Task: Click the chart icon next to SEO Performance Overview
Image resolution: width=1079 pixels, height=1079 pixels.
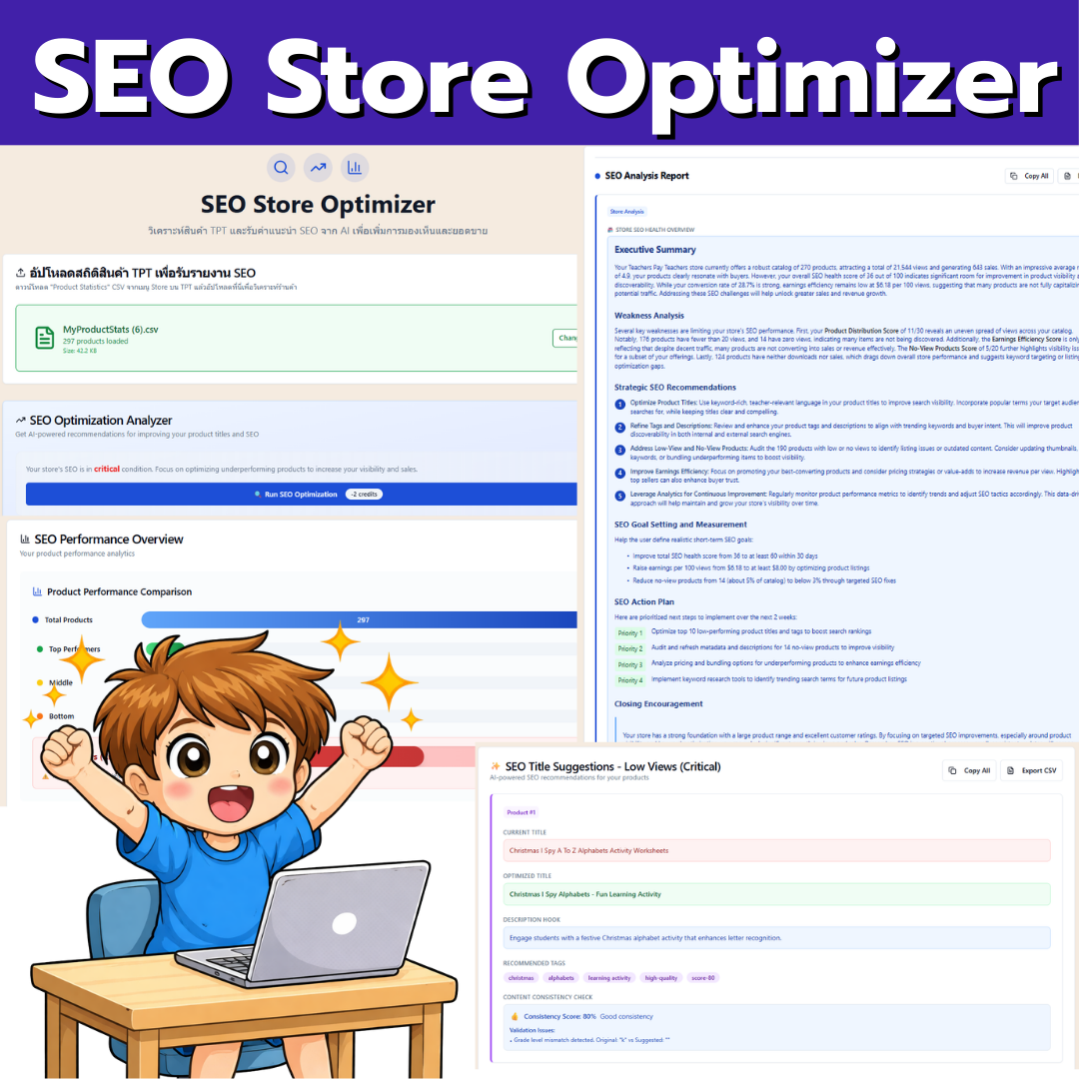Action: tap(25, 539)
